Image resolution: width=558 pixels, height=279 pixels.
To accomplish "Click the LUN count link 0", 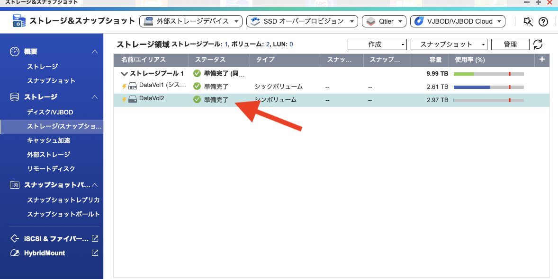I will click(x=291, y=44).
